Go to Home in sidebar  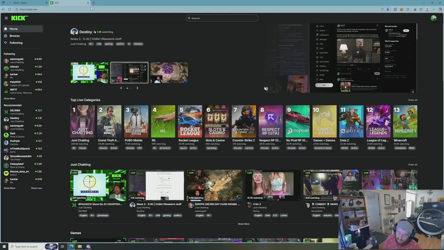pyautogui.click(x=23, y=29)
